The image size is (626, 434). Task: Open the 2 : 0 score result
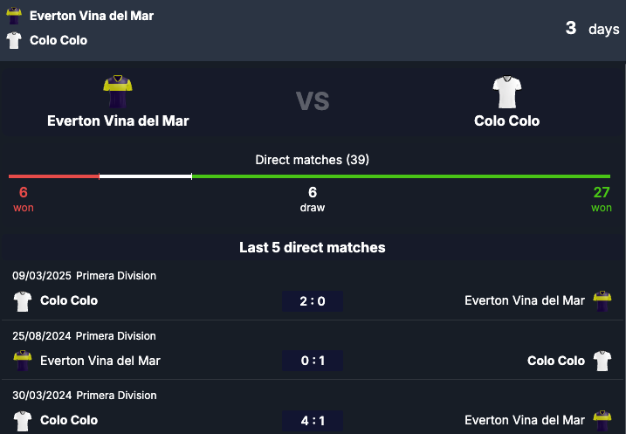click(313, 301)
